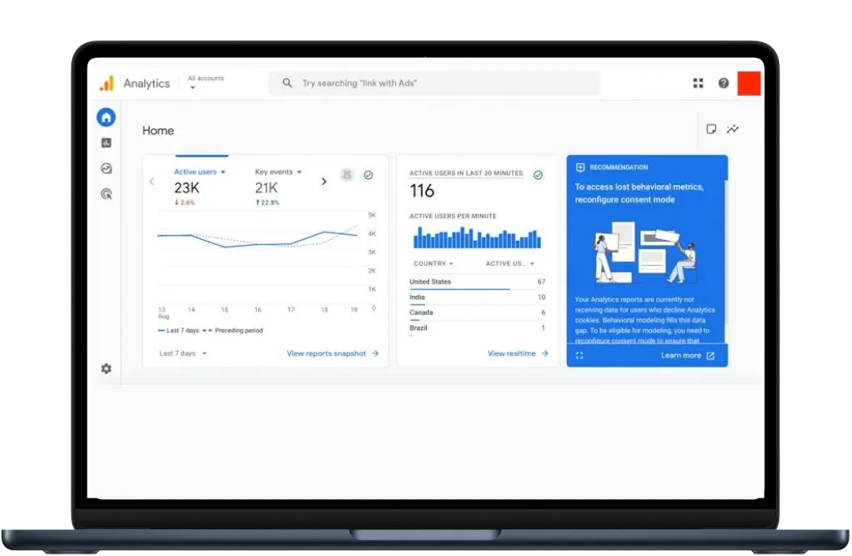Click the recommendation headline text

coord(639,193)
